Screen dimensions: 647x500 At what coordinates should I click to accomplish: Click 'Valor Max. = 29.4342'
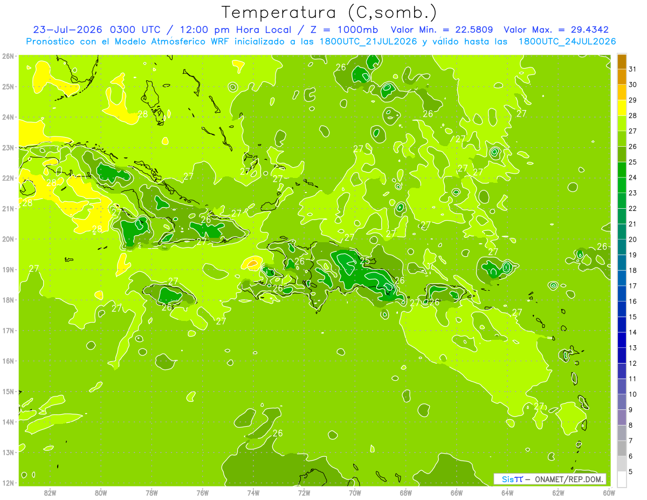(x=556, y=30)
